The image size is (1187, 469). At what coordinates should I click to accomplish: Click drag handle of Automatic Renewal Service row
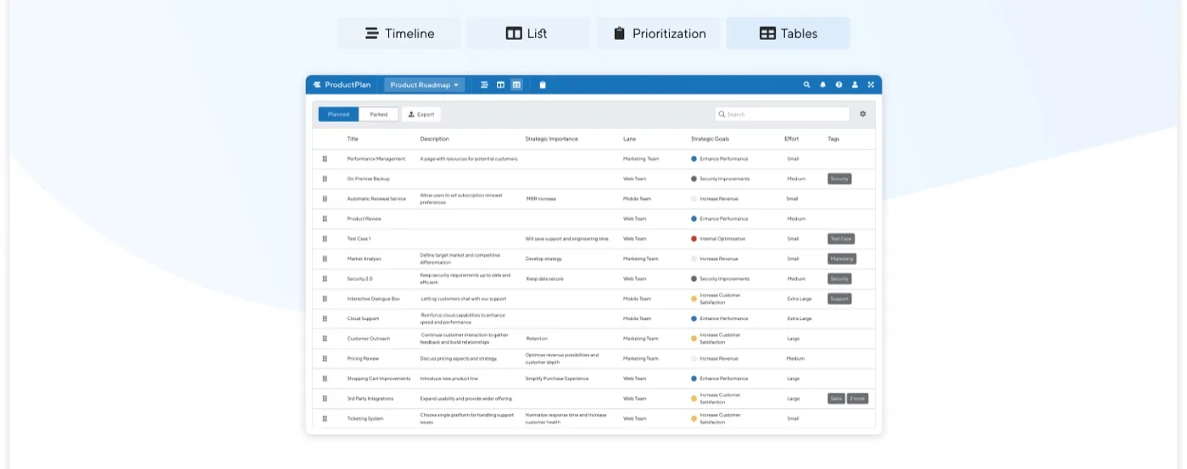pyautogui.click(x=325, y=199)
